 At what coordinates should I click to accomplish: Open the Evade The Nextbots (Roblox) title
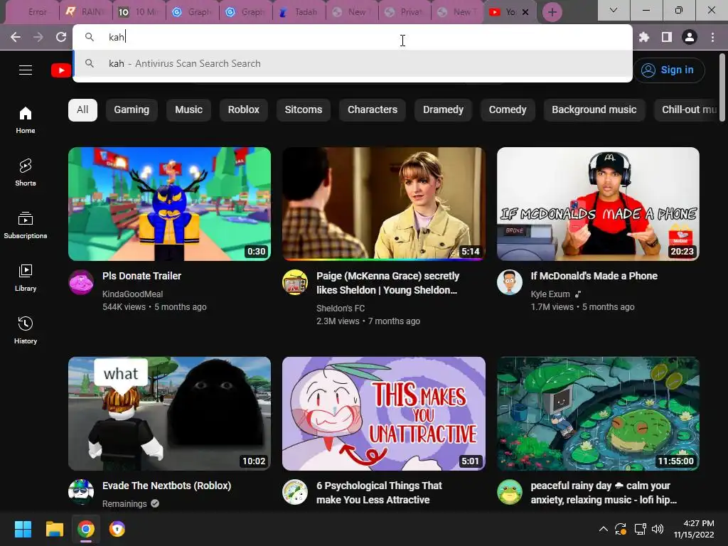[x=166, y=486]
